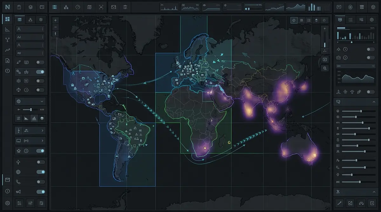The height and width of the screenshot is (212, 381).
Task: Click the pen edit button at bottom right
Action: [x=339, y=203]
